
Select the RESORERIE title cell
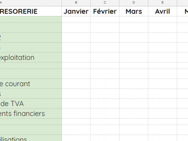pyautogui.click(x=31, y=11)
